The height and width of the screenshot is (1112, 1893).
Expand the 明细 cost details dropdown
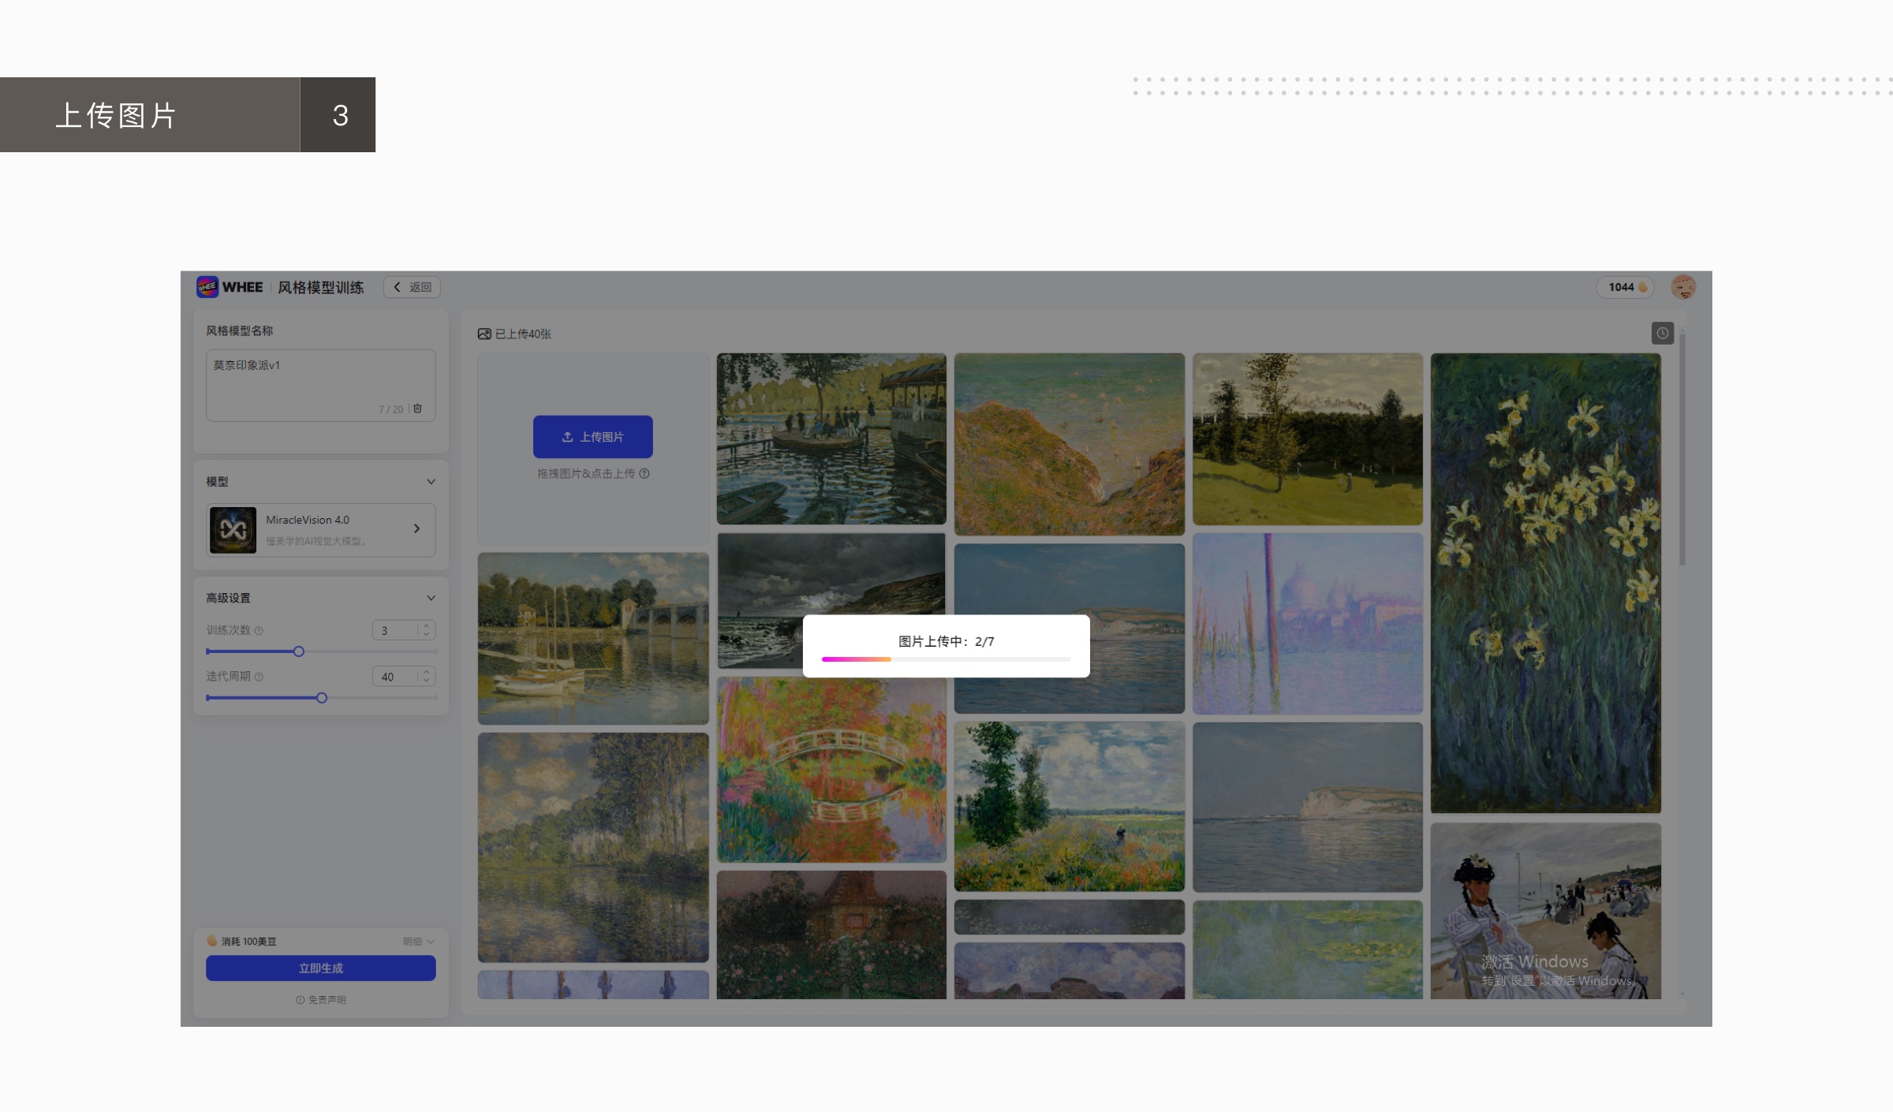tap(419, 941)
